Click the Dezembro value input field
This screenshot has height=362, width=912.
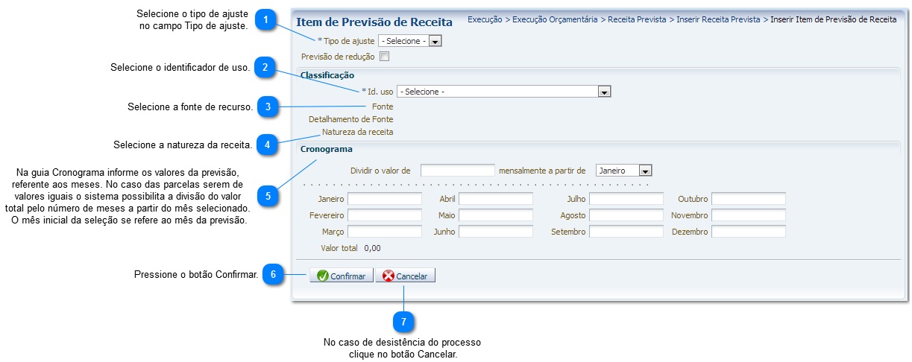pos(748,232)
